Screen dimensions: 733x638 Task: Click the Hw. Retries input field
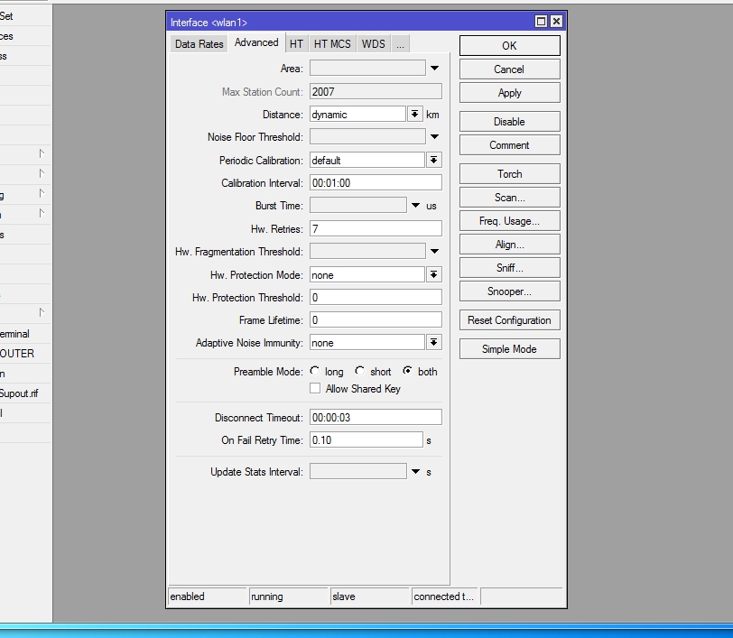[375, 229]
